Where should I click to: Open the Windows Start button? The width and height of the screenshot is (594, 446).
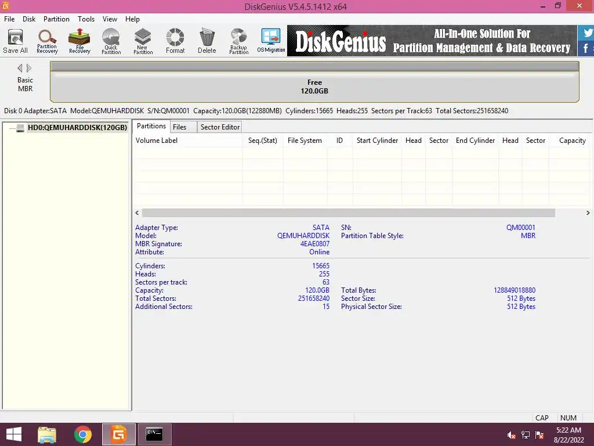pyautogui.click(x=14, y=434)
